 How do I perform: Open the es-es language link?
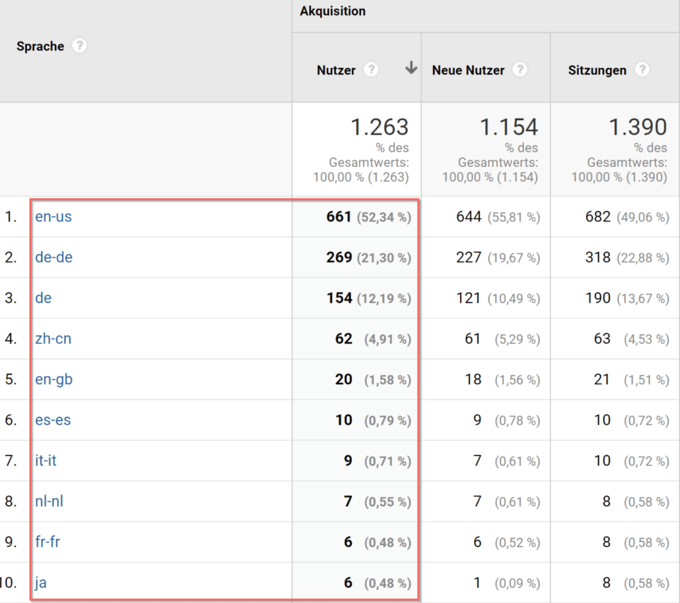[53, 420]
